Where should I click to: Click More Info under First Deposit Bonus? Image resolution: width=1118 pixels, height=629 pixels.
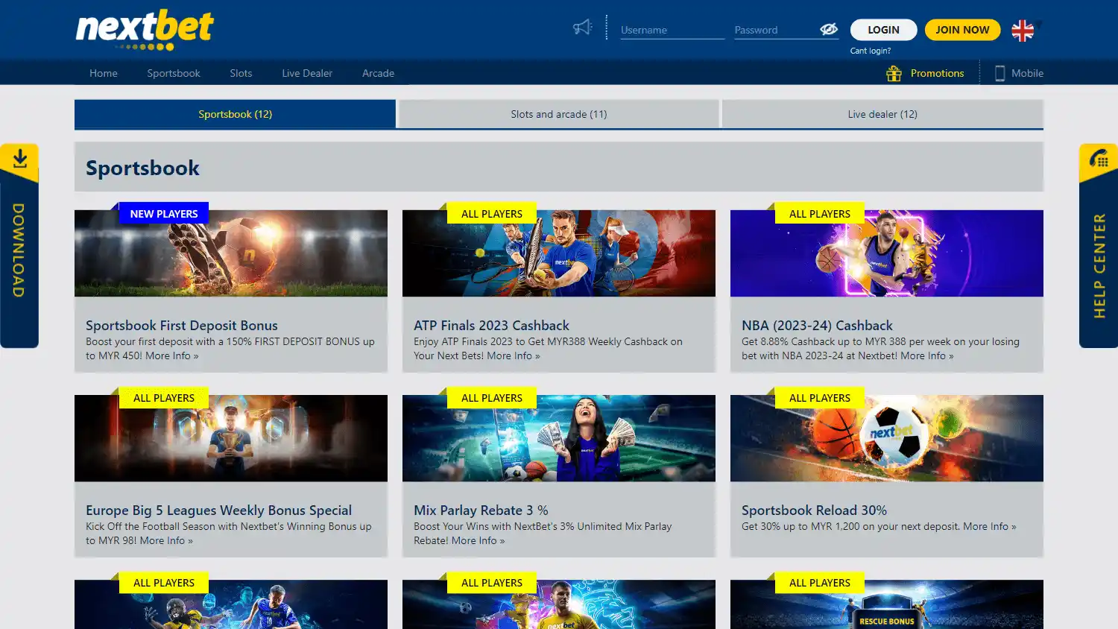click(172, 355)
